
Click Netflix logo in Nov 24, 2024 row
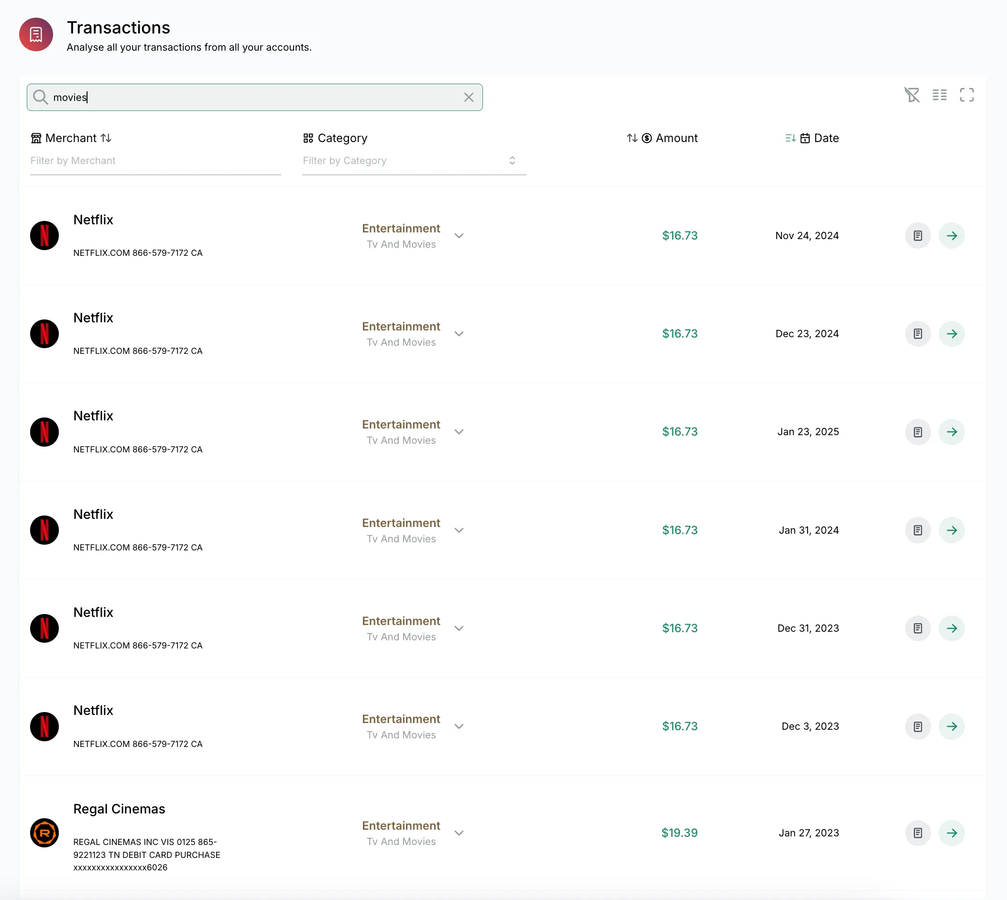coord(44,235)
